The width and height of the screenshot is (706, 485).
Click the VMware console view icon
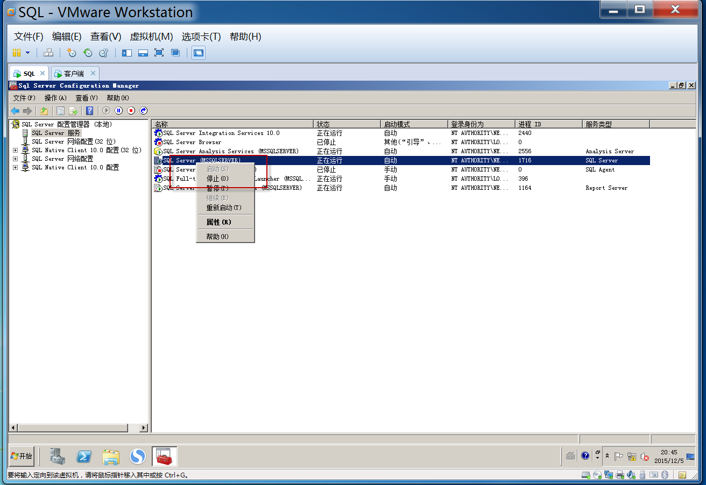tap(199, 53)
